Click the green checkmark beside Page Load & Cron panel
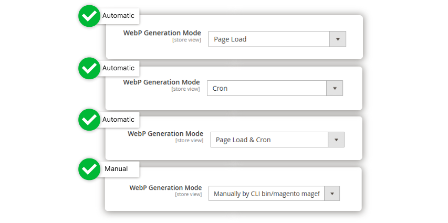This screenshot has width=448, height=223. click(89, 120)
